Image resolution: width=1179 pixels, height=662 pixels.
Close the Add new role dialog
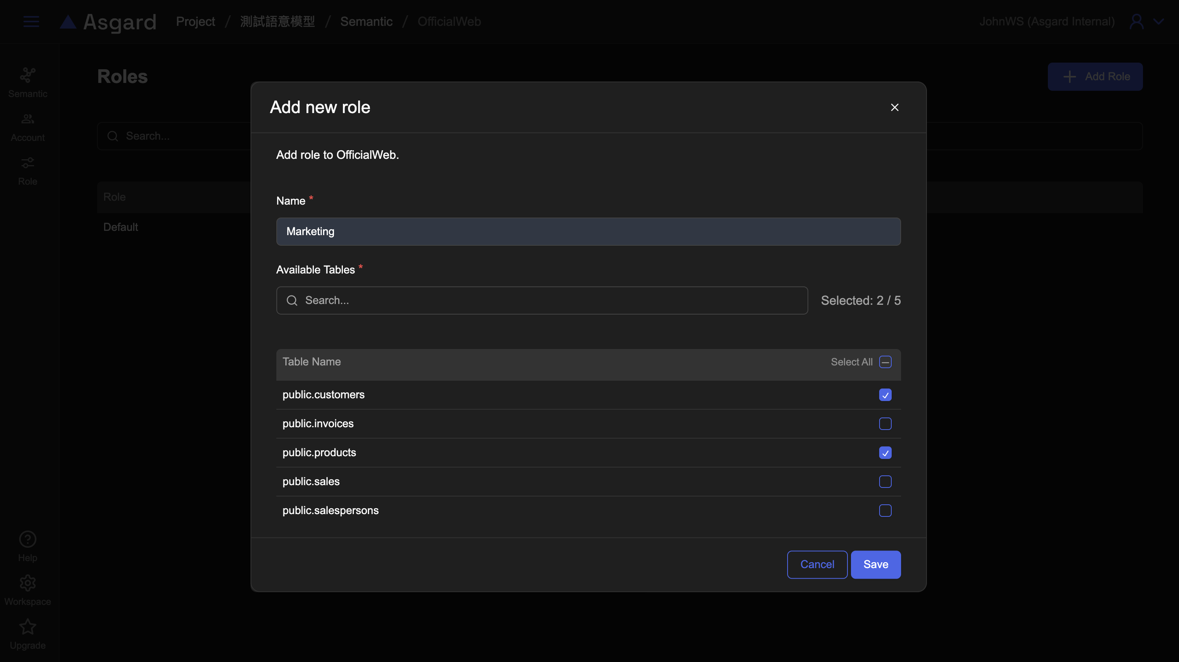point(894,108)
